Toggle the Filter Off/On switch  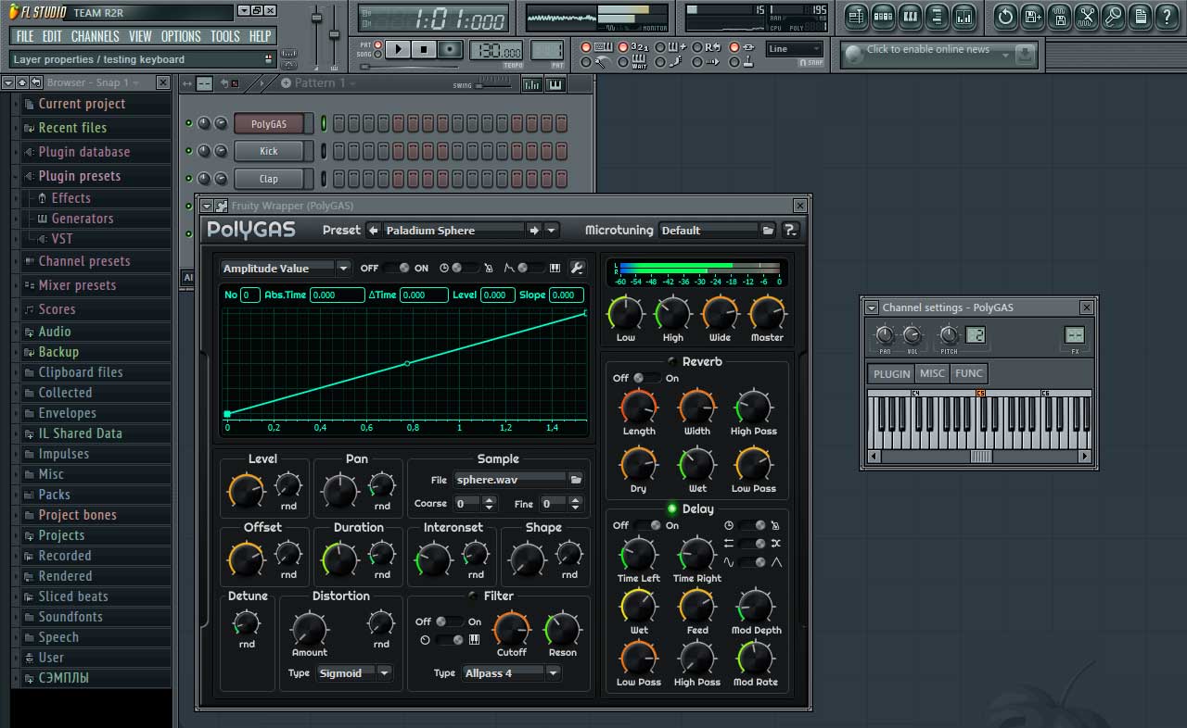point(449,621)
